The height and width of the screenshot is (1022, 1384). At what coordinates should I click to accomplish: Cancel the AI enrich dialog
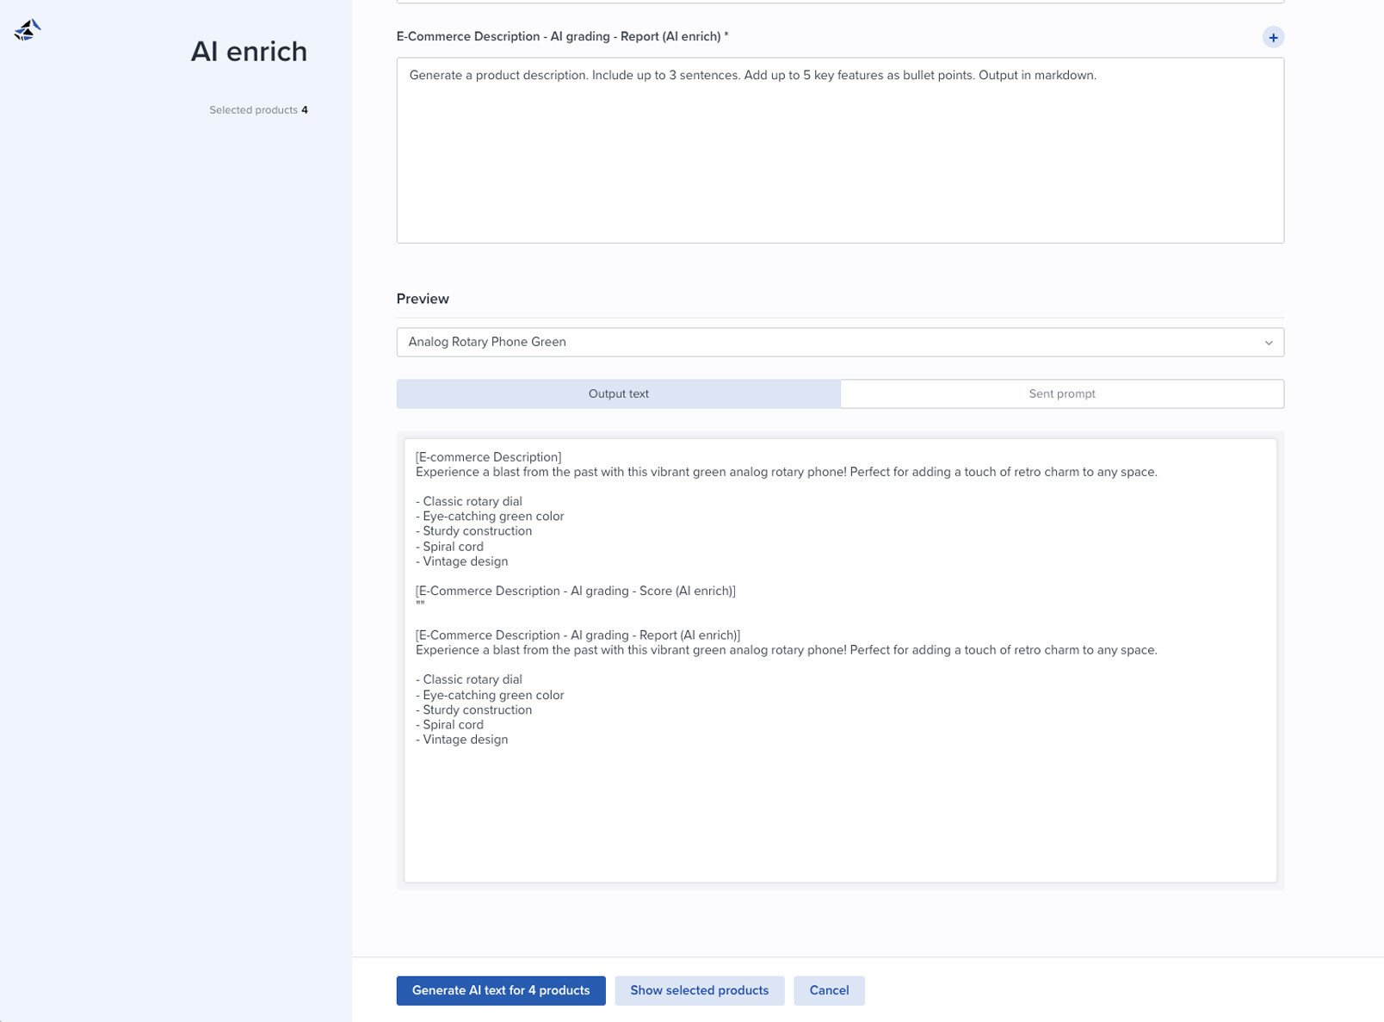click(829, 990)
